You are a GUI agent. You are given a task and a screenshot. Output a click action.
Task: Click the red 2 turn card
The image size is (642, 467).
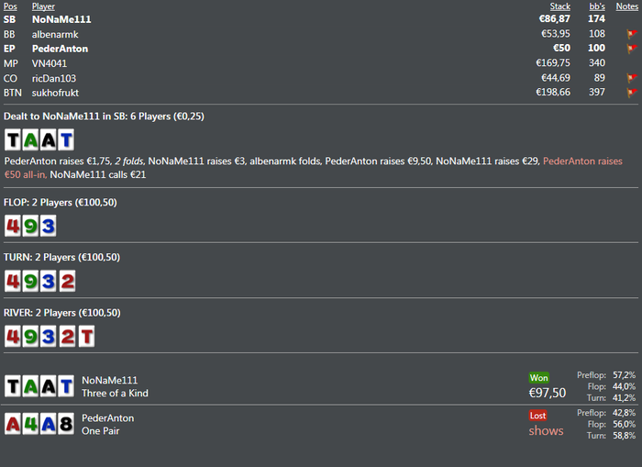click(68, 281)
